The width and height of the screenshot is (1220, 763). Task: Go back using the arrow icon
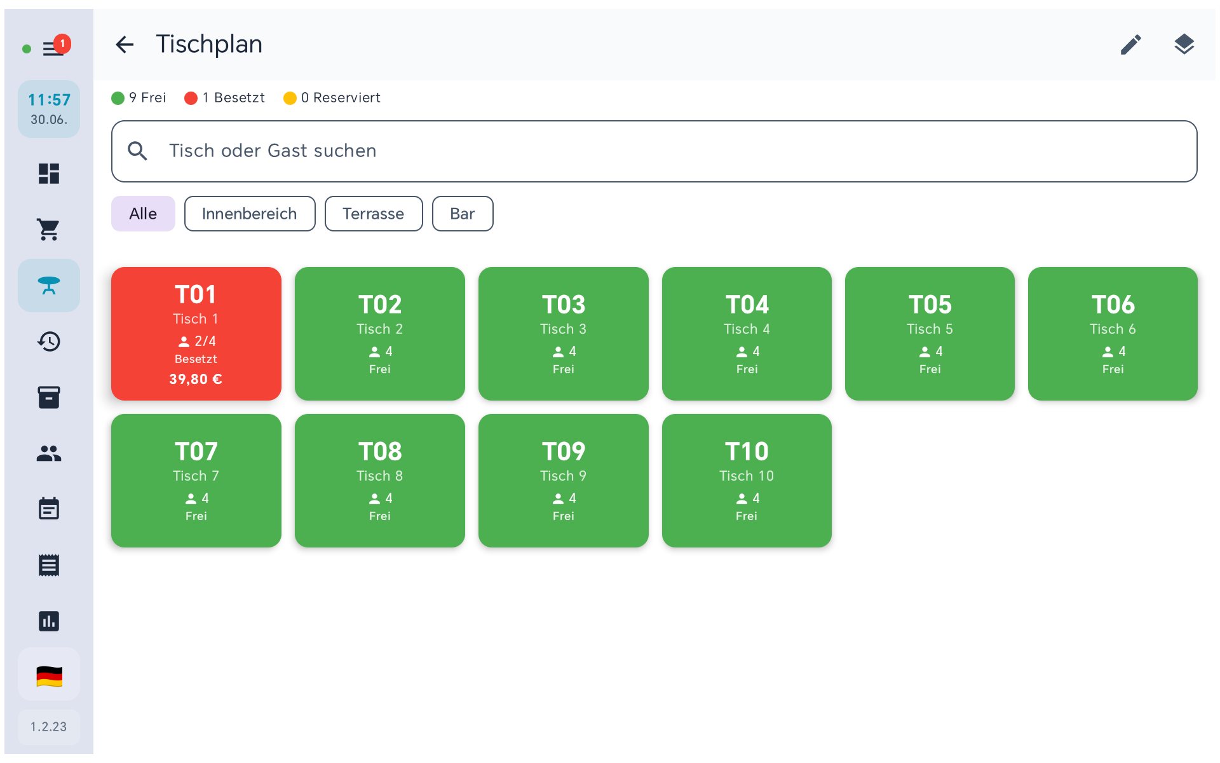tap(125, 45)
